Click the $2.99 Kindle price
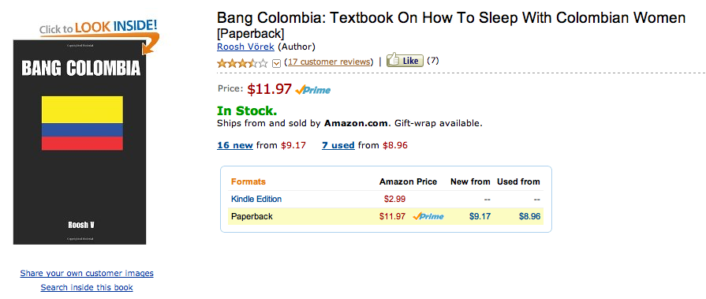This screenshot has height=299, width=706. pos(395,199)
